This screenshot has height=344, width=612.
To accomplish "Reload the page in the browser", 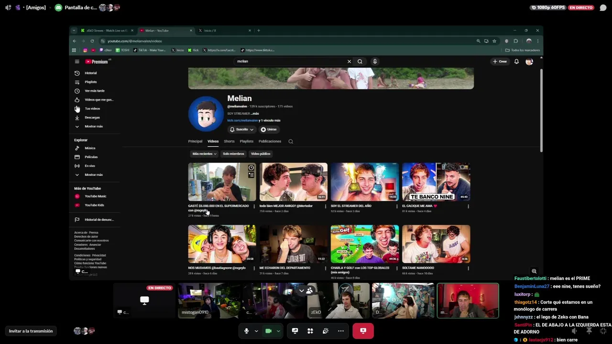I will pyautogui.click(x=92, y=41).
